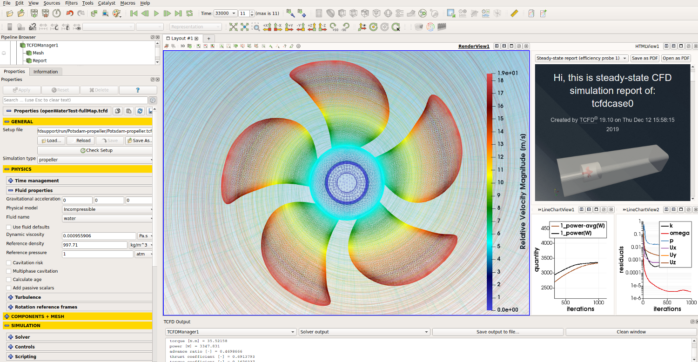Click the Dynamic viscosity input field
The image size is (698, 362).
[x=99, y=236]
